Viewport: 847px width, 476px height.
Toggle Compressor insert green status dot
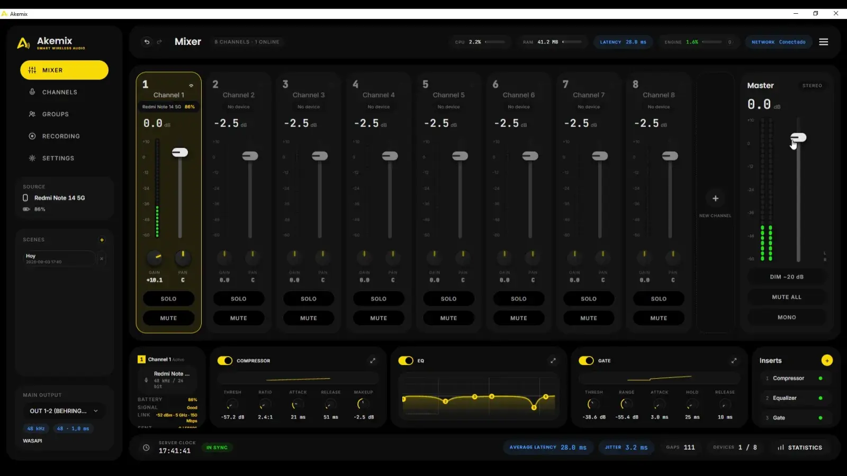tap(821, 378)
